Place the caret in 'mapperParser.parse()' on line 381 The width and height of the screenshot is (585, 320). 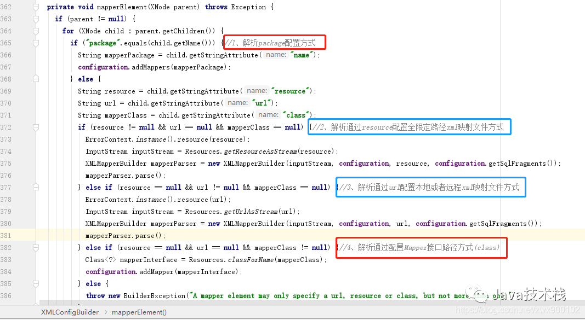pyautogui.click(x=123, y=236)
